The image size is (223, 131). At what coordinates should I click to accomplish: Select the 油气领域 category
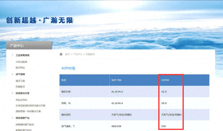tap(20, 74)
